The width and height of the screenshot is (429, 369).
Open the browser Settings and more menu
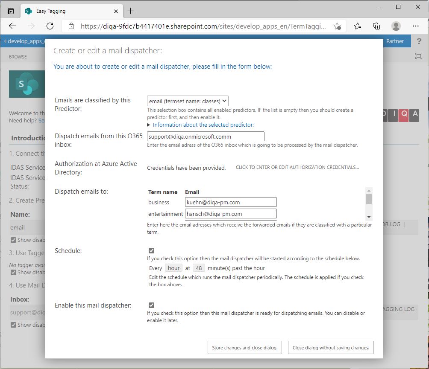[x=415, y=26]
